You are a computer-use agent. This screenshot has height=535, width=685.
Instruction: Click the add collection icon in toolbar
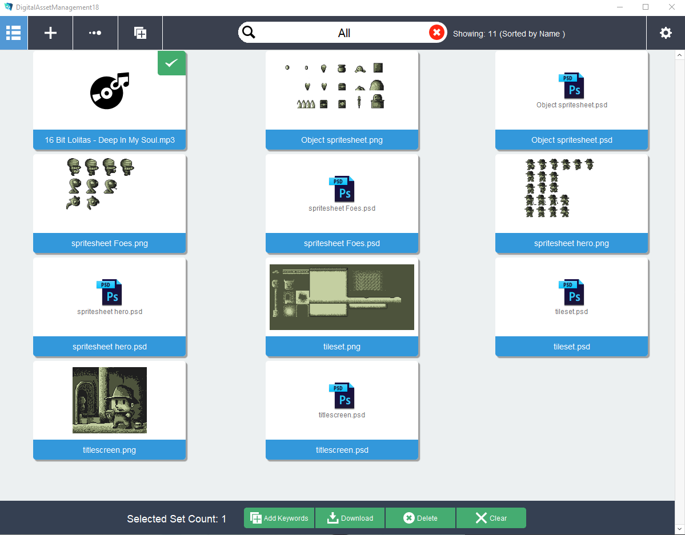(140, 33)
